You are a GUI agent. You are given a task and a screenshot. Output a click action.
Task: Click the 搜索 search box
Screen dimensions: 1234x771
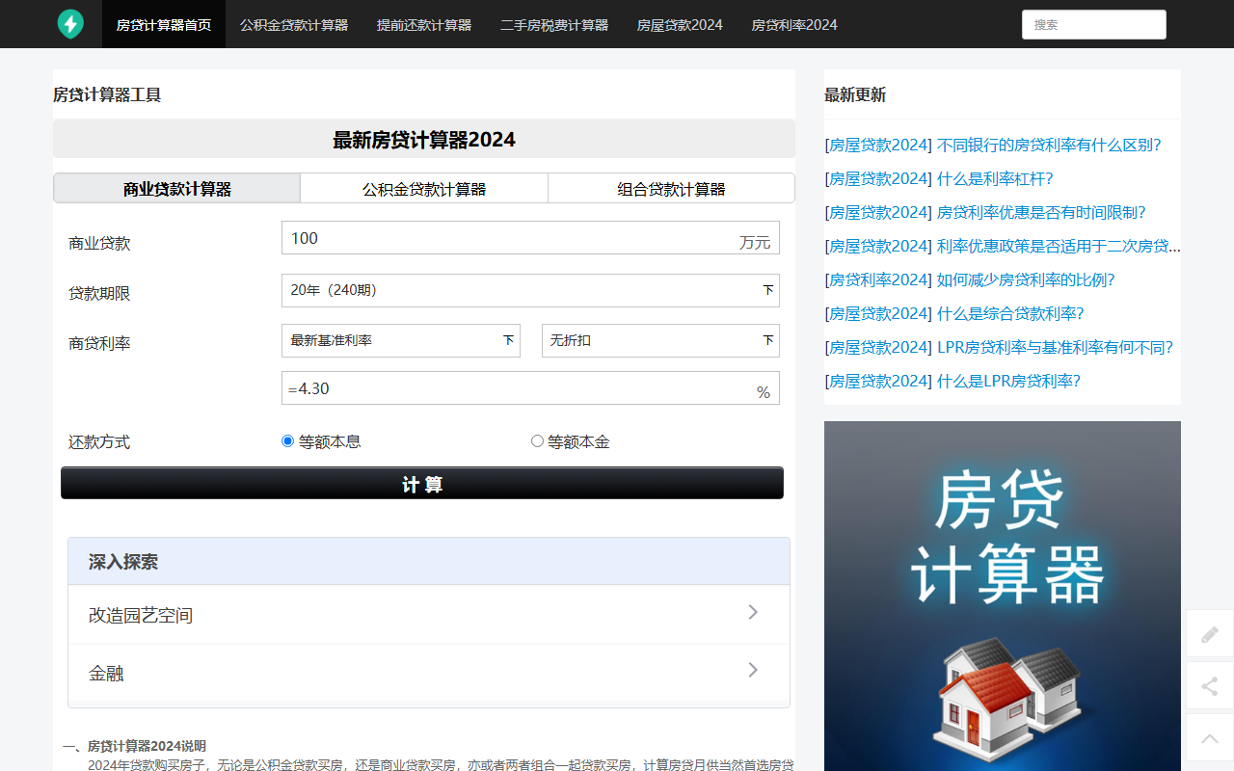(x=1094, y=24)
